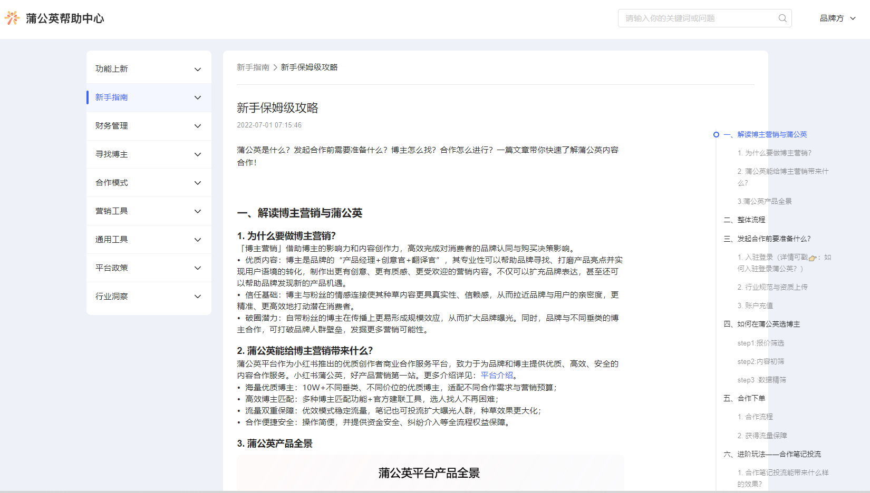
Task: Click the search magnifier icon
Action: tap(782, 18)
